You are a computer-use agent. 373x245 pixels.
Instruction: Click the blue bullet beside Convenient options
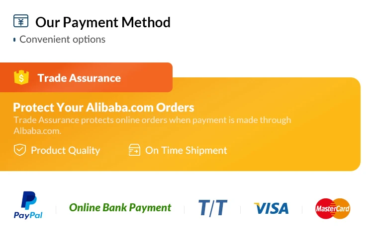pyautogui.click(x=14, y=39)
